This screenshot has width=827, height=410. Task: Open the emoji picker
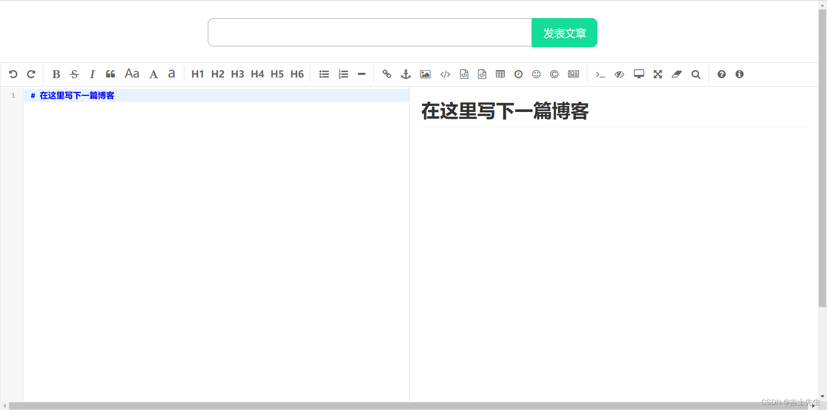coord(536,74)
